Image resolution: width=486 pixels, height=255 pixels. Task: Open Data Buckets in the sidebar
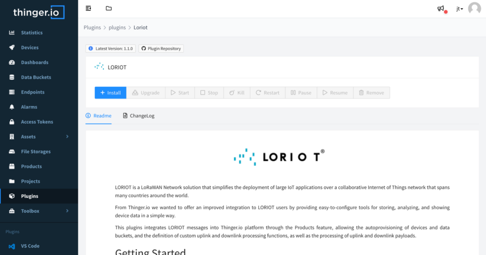(39, 77)
